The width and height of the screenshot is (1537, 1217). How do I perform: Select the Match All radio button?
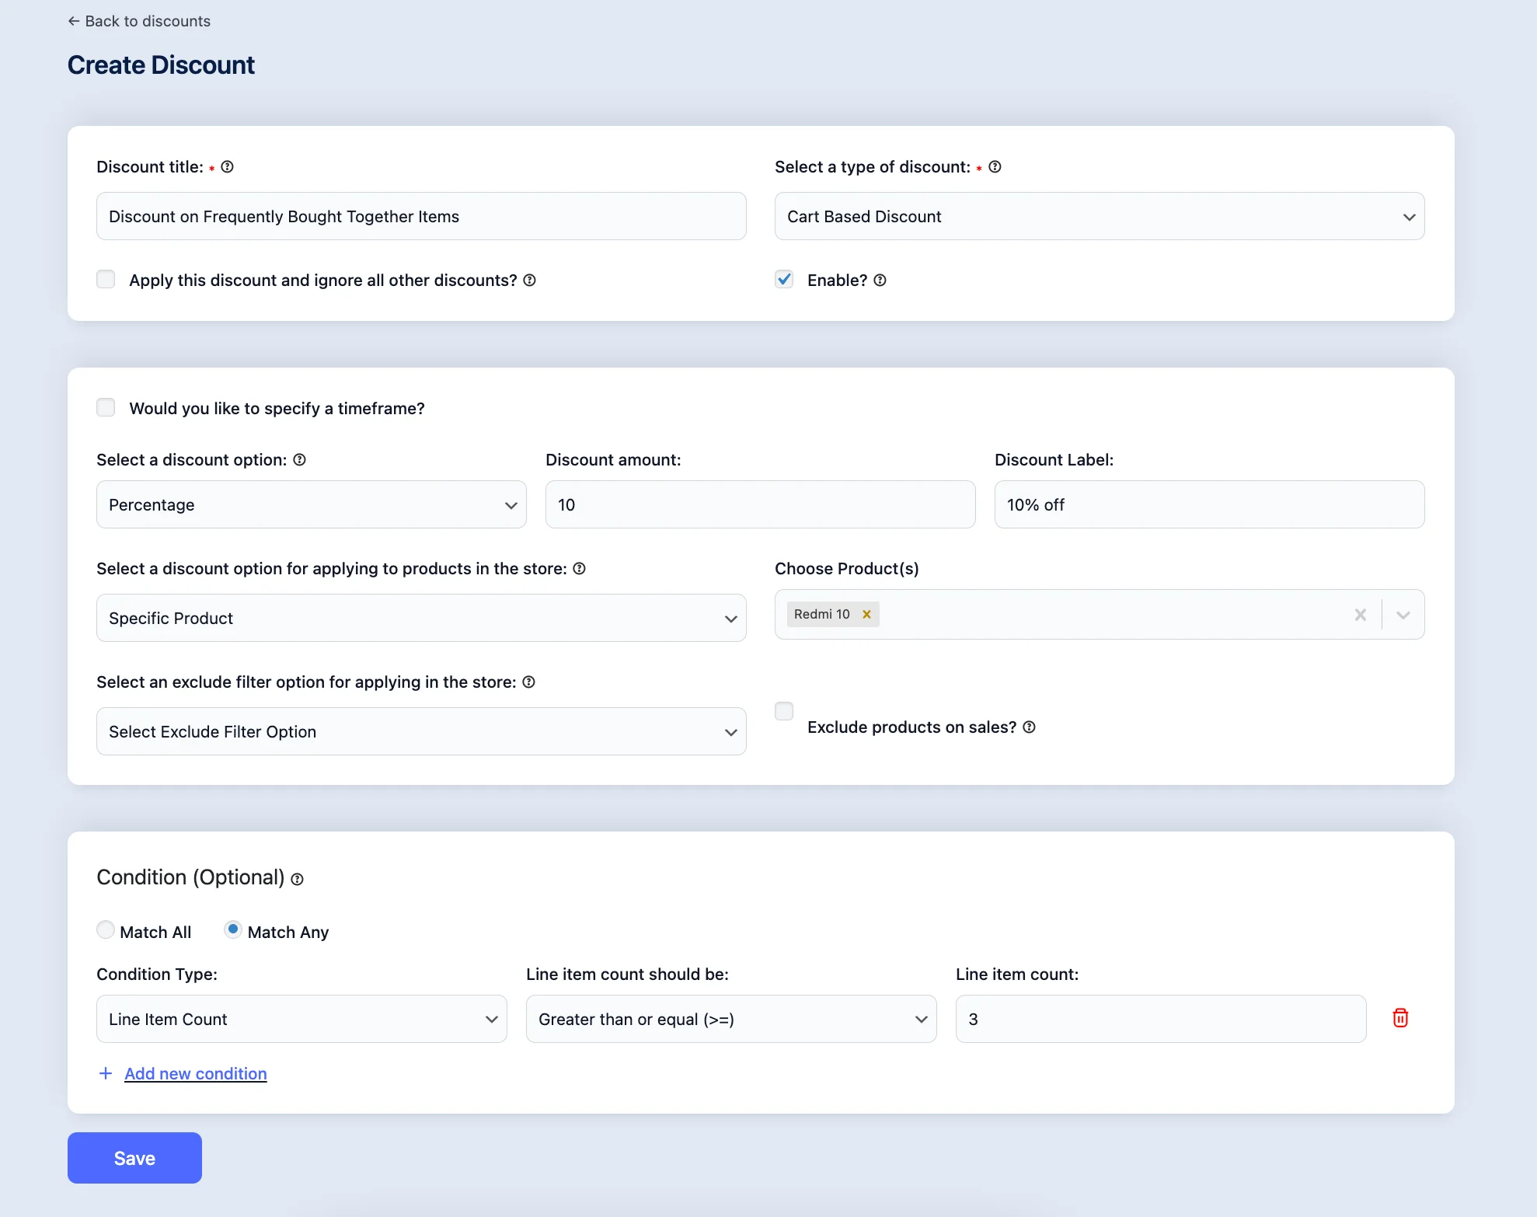click(106, 930)
